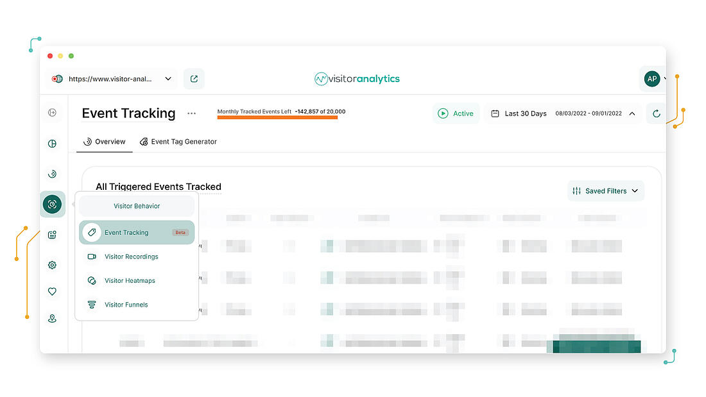Viewport: 706px width, 397px height.
Task: Click the Saved Filters sliders icon
Action: tap(576, 191)
